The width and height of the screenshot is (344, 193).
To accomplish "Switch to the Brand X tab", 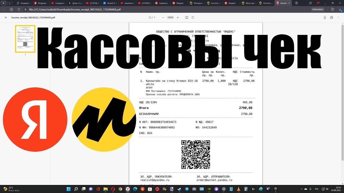I will click(110, 3).
